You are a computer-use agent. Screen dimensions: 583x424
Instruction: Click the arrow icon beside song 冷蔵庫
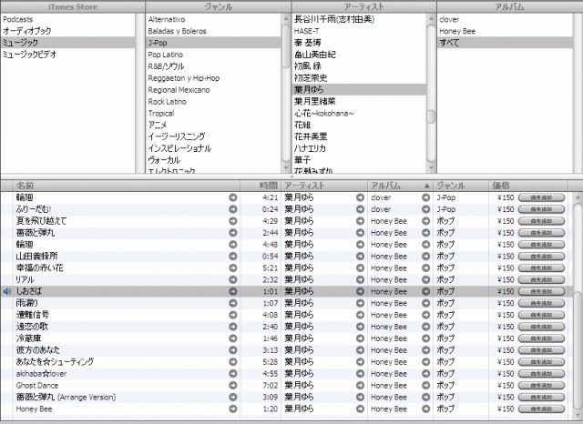(233, 338)
